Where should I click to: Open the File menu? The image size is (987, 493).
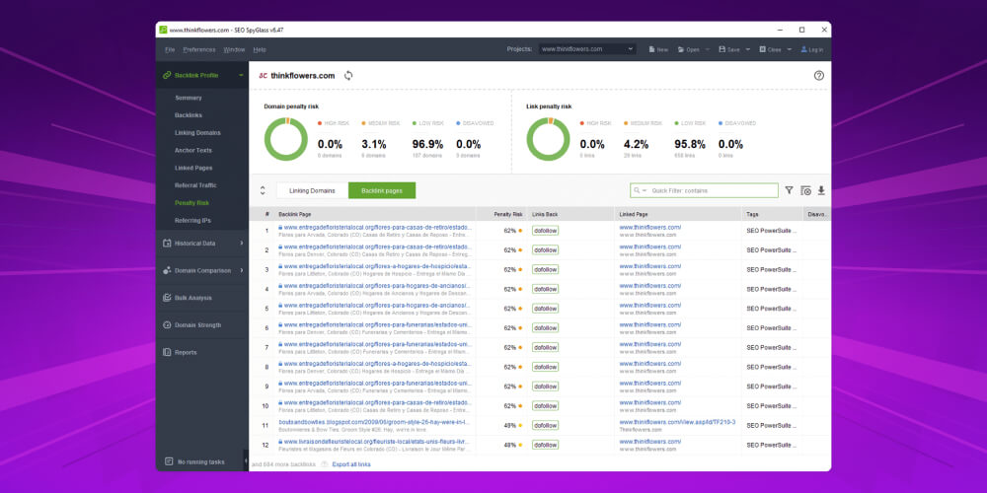[x=170, y=49]
